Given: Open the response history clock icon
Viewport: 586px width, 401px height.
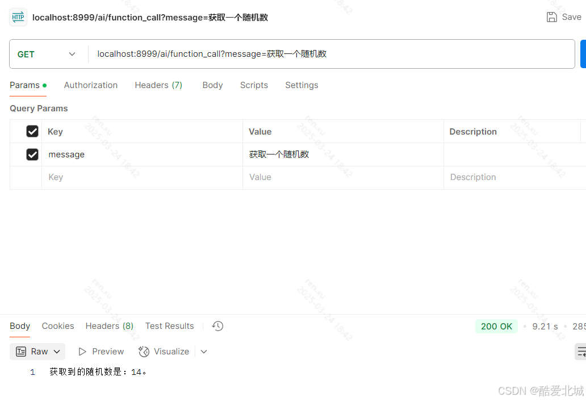Looking at the screenshot, I should [x=217, y=325].
